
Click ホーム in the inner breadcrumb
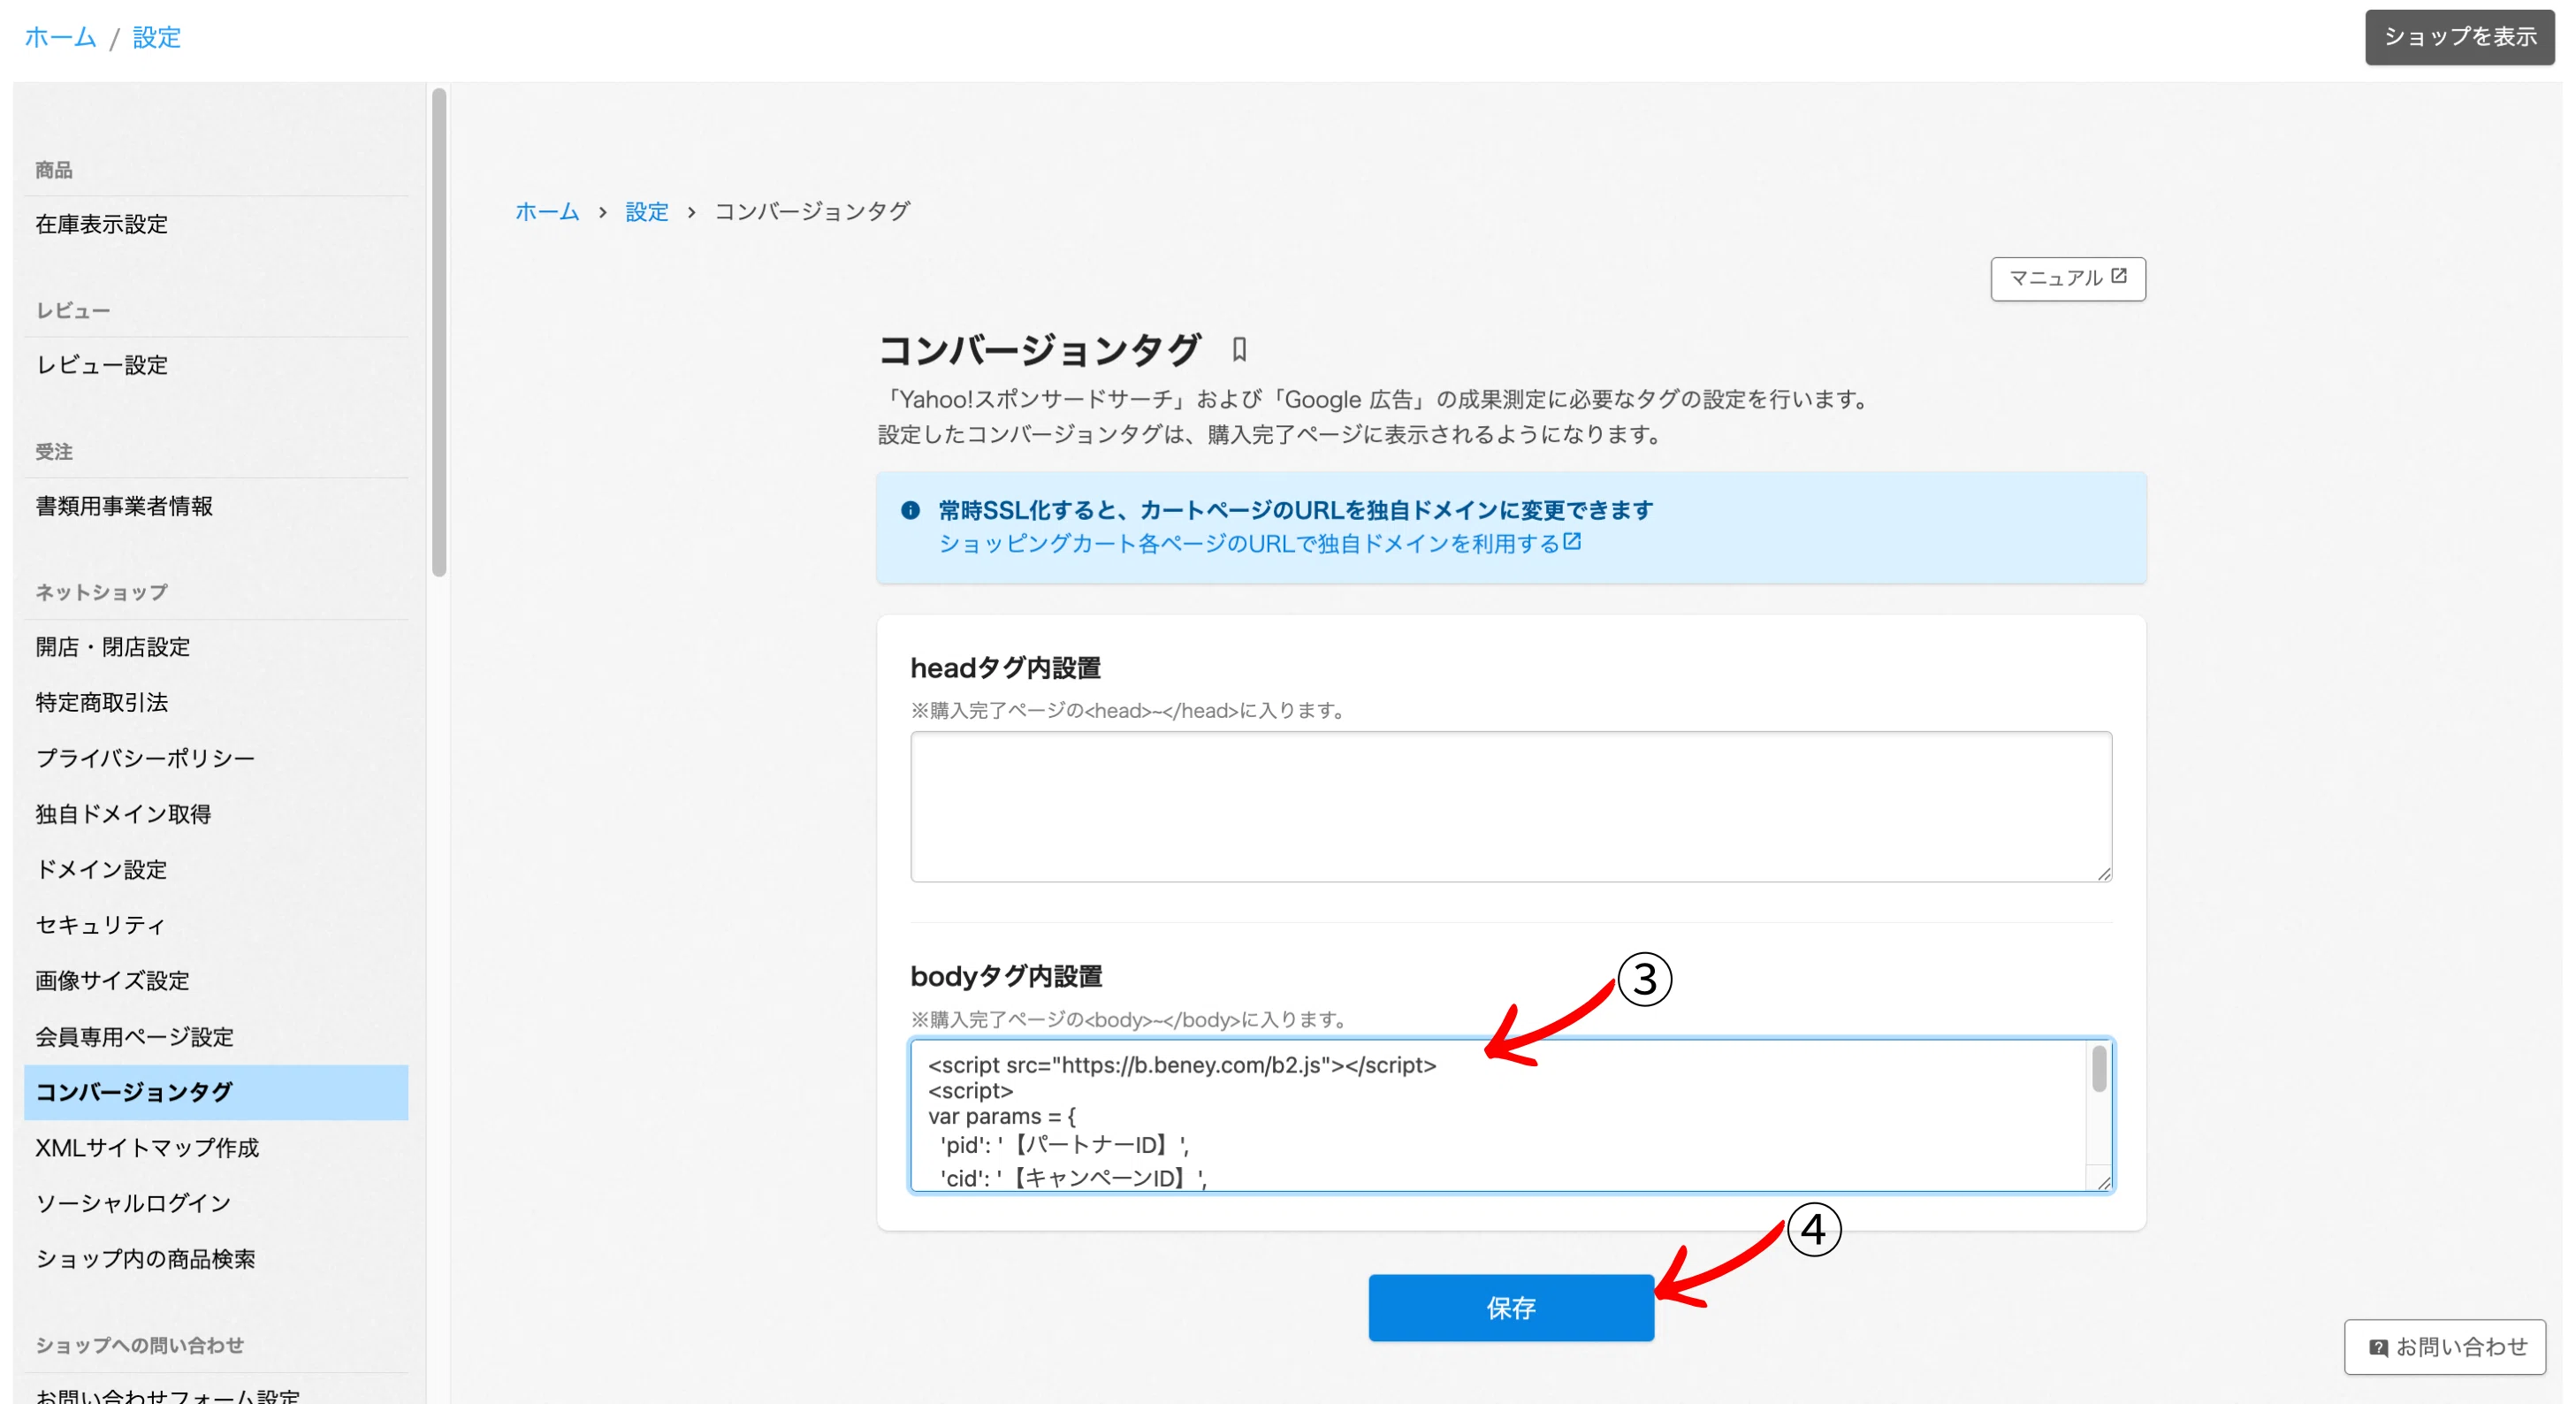[x=547, y=211]
